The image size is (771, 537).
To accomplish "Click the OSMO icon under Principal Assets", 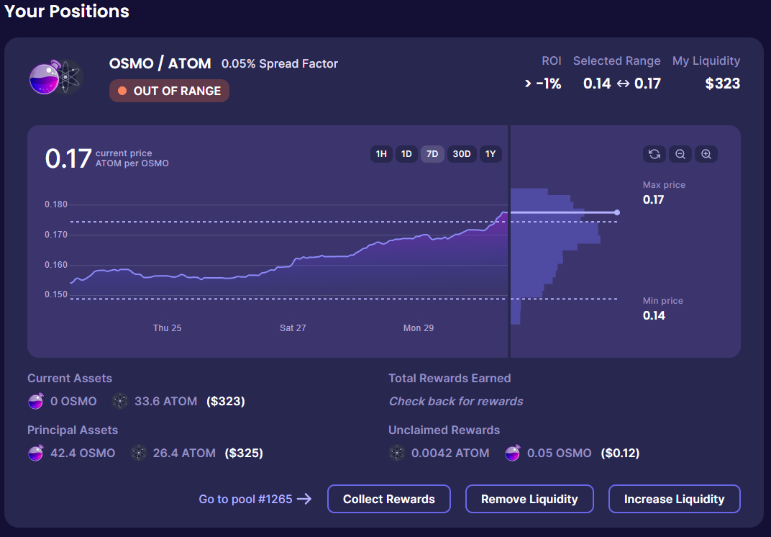I will pyautogui.click(x=36, y=453).
